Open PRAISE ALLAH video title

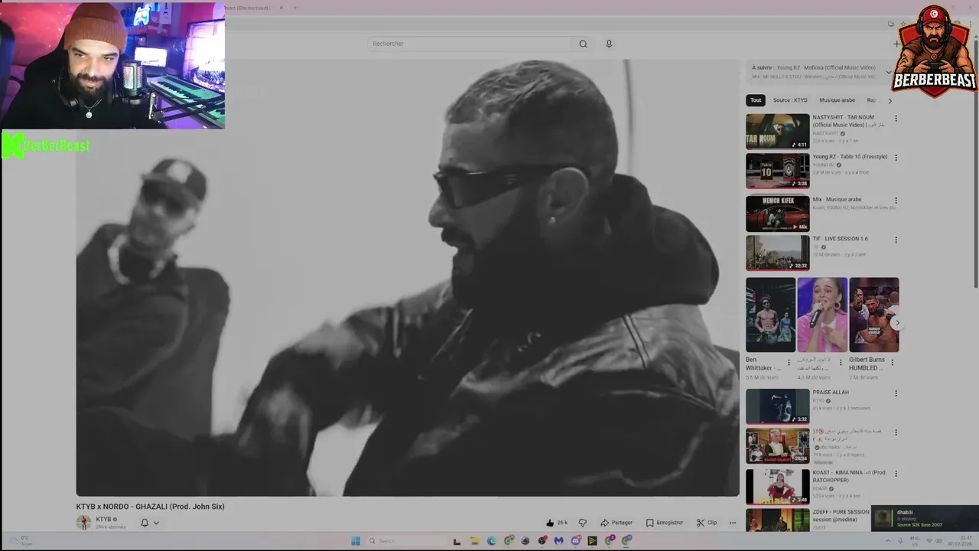831,393
